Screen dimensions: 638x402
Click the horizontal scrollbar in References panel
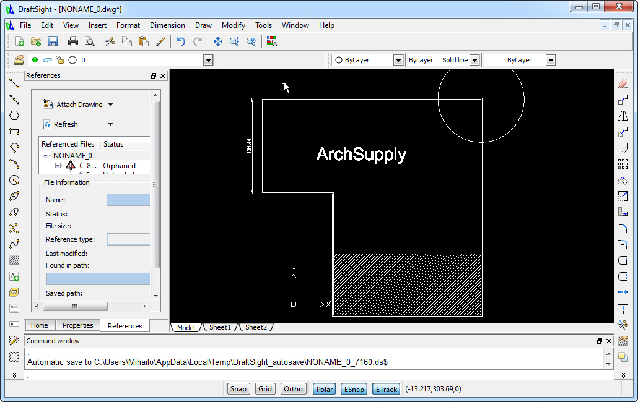pyautogui.click(x=90, y=306)
